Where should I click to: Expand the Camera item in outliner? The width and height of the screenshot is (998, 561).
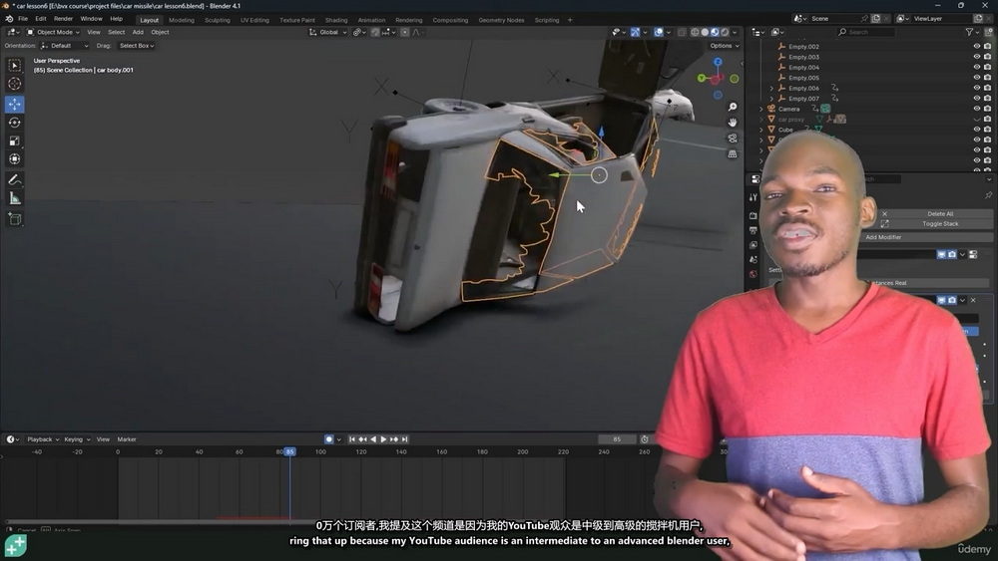point(761,109)
